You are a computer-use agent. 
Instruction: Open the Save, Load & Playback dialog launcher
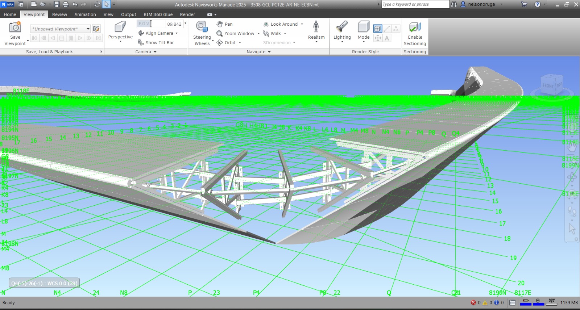tap(101, 52)
